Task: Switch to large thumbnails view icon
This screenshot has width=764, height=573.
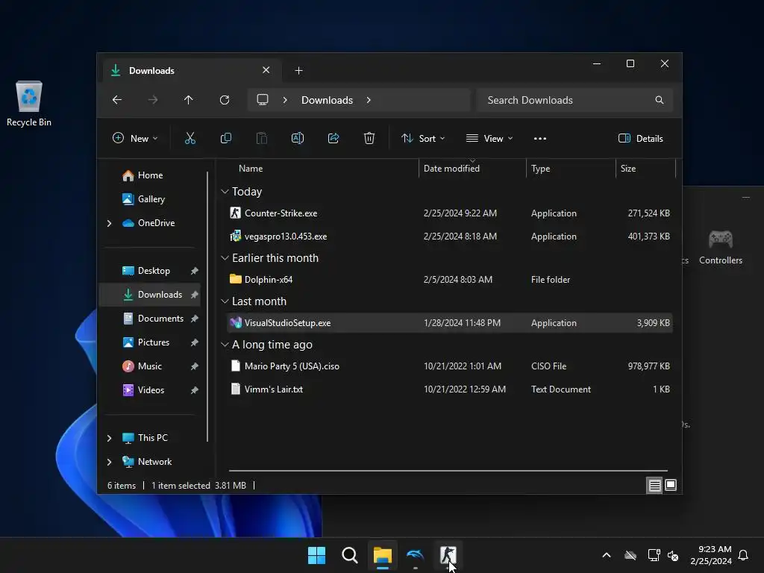Action: click(x=671, y=485)
